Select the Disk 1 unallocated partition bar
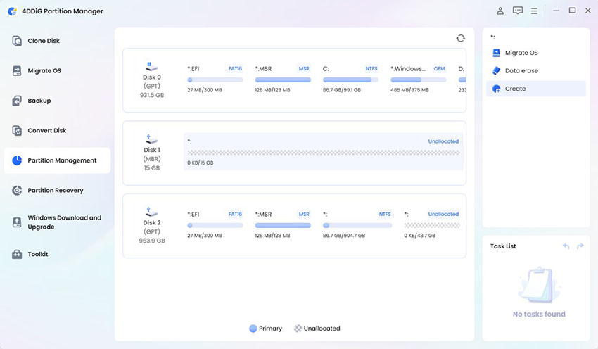This screenshot has width=598, height=349. pos(323,152)
